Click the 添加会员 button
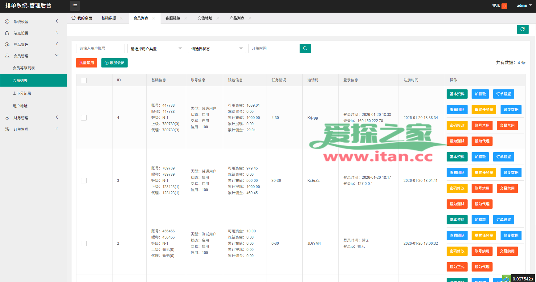Image resolution: width=536 pixels, height=282 pixels. tap(114, 63)
